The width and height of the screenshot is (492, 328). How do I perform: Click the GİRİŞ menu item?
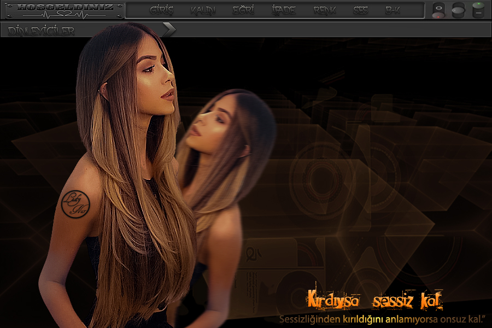click(x=161, y=10)
